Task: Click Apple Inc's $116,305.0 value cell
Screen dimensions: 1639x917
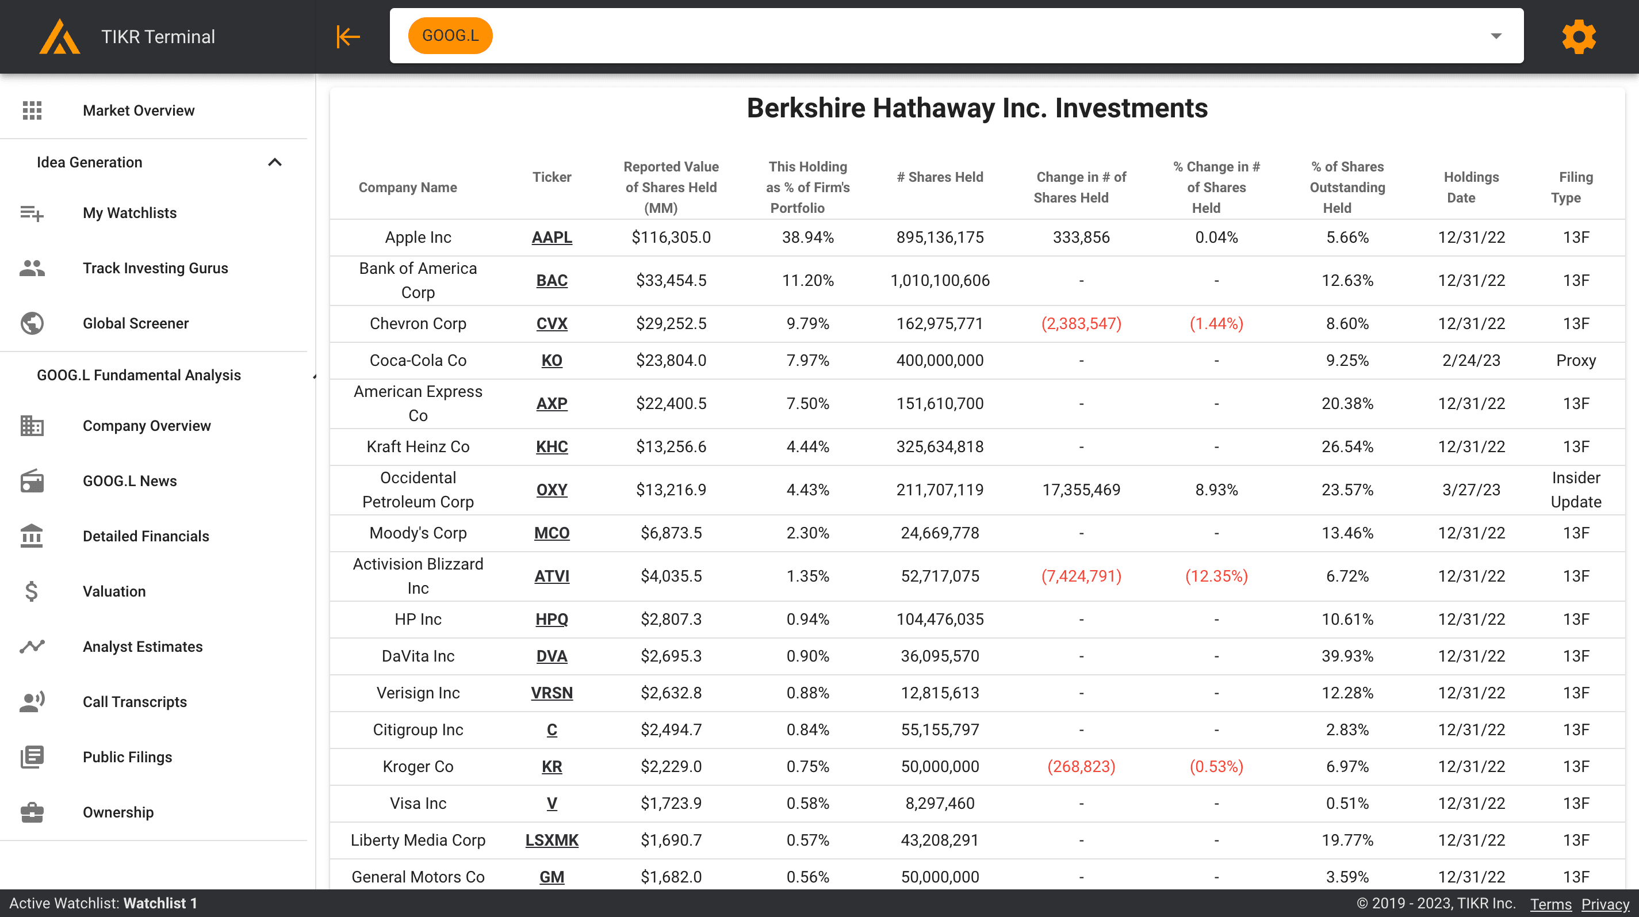Action: (x=671, y=238)
